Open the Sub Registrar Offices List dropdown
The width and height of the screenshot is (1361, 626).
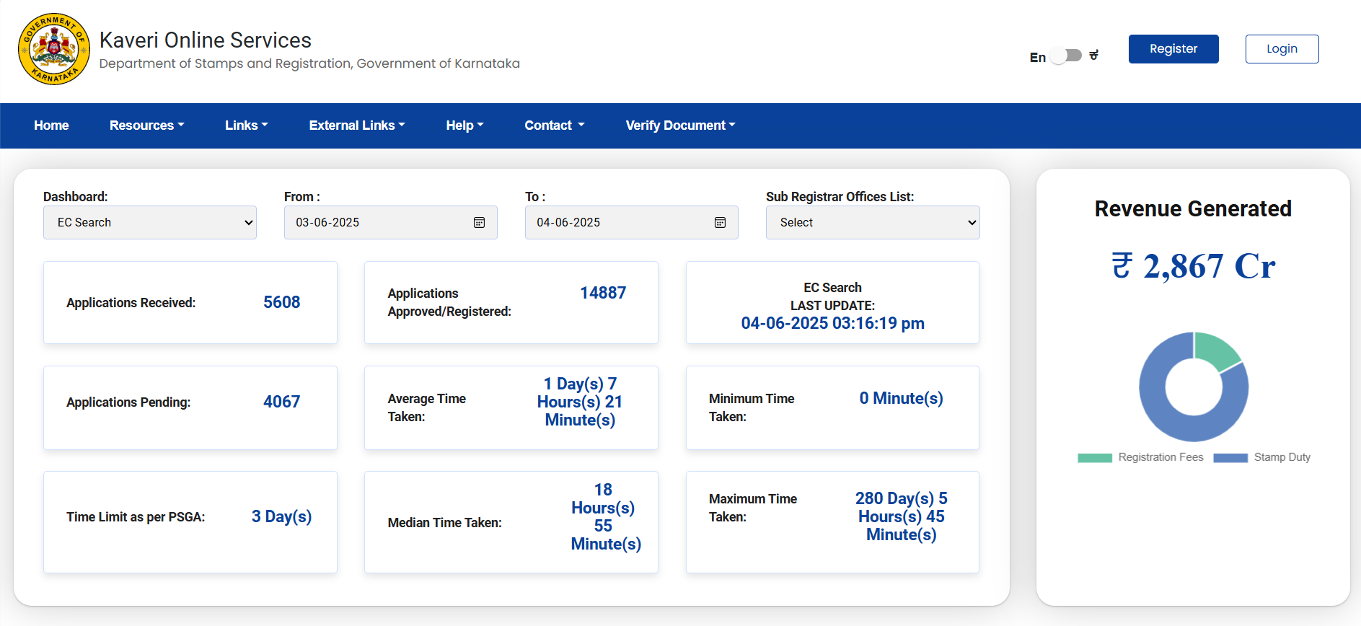pyautogui.click(x=873, y=222)
